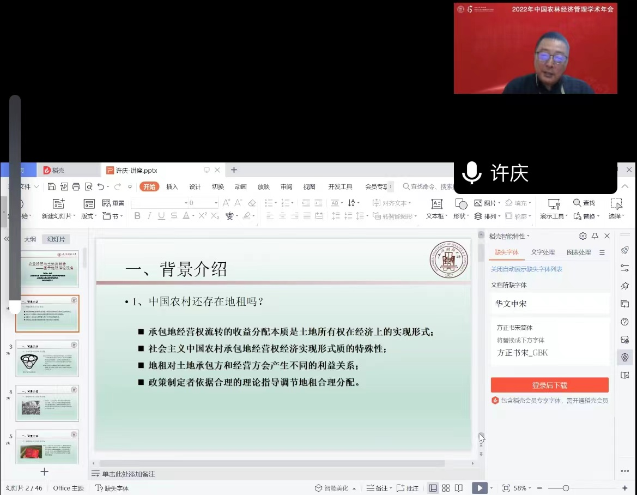This screenshot has height=495, width=637.
Task: Click the 新建幻灯片 new slide icon
Action: click(x=58, y=204)
